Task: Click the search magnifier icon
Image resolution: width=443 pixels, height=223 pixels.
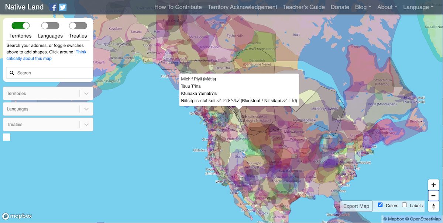Action: 12,73
